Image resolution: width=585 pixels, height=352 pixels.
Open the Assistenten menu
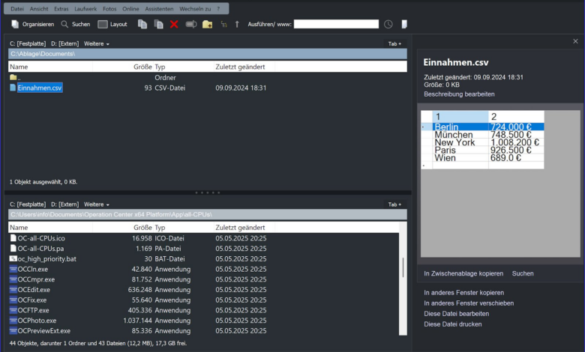159,8
